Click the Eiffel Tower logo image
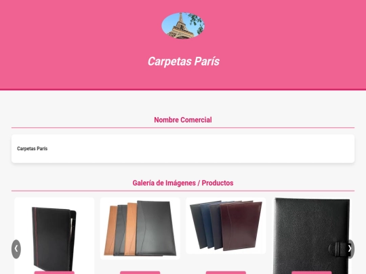Viewport: 366px width, 274px height. 183,26
